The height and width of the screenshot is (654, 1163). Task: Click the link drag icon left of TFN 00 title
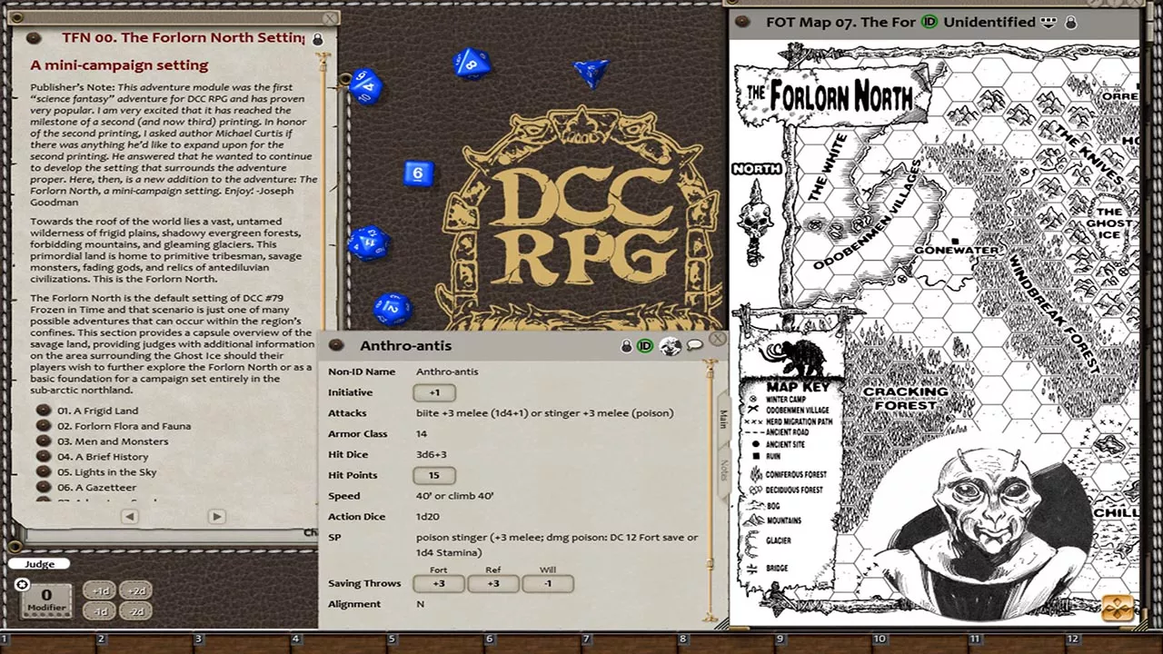34,38
